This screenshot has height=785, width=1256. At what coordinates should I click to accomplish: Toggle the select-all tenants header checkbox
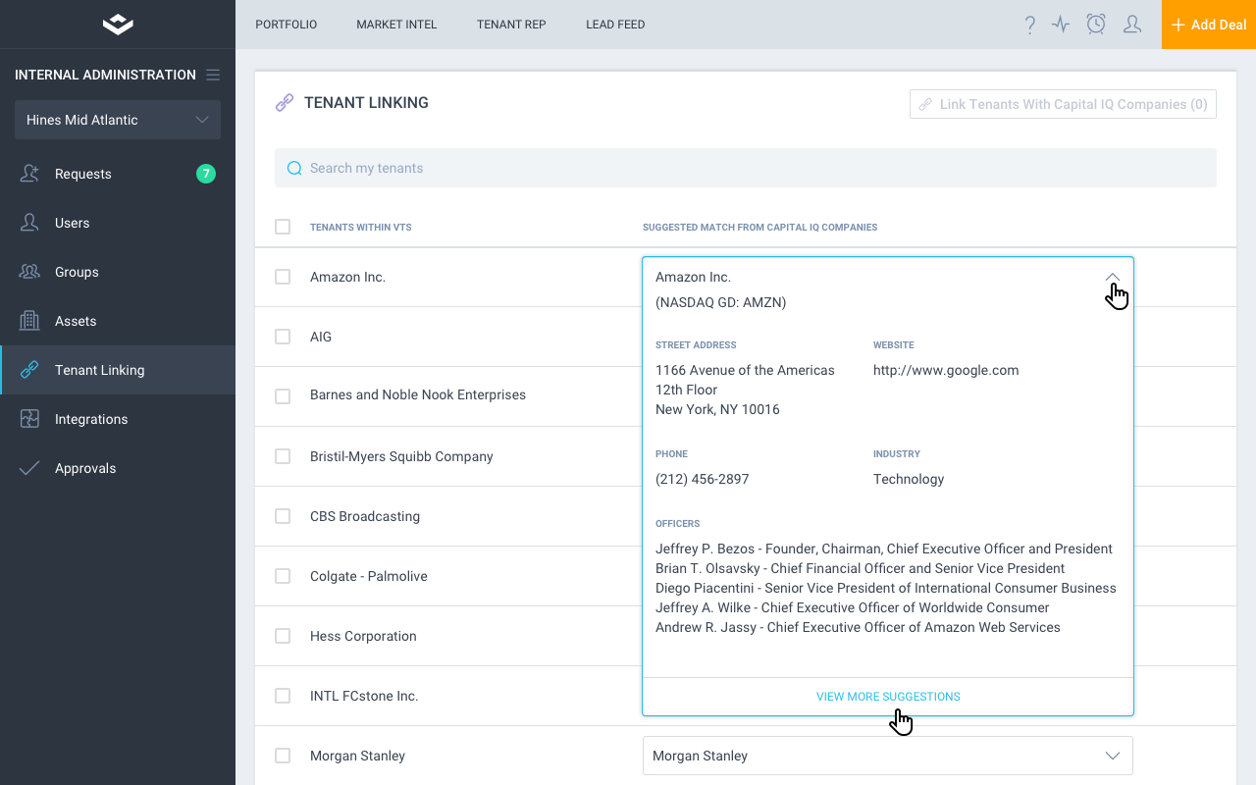click(283, 227)
